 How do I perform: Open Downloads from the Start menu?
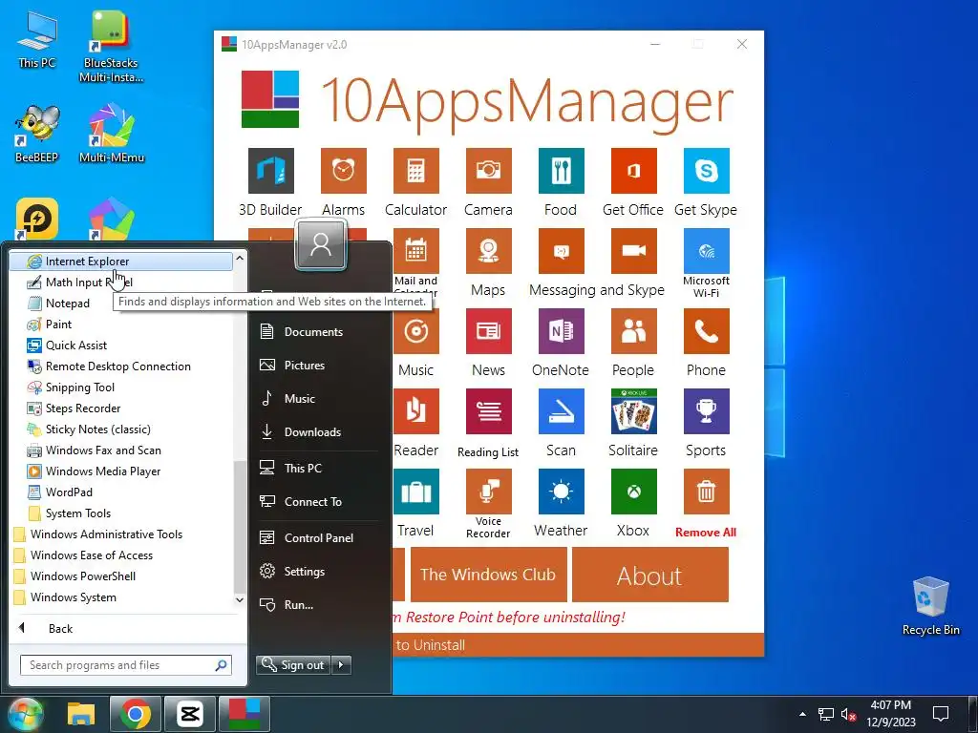coord(319,432)
